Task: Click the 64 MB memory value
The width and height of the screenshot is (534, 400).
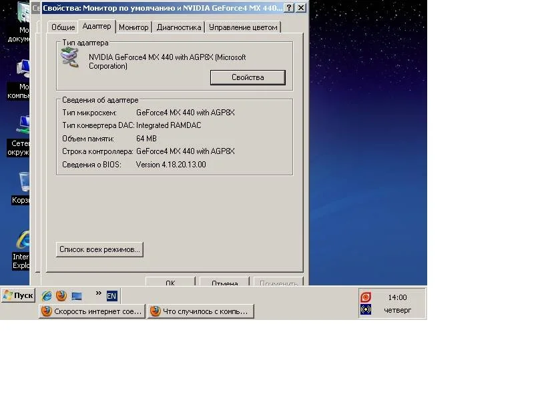Action: click(x=146, y=139)
